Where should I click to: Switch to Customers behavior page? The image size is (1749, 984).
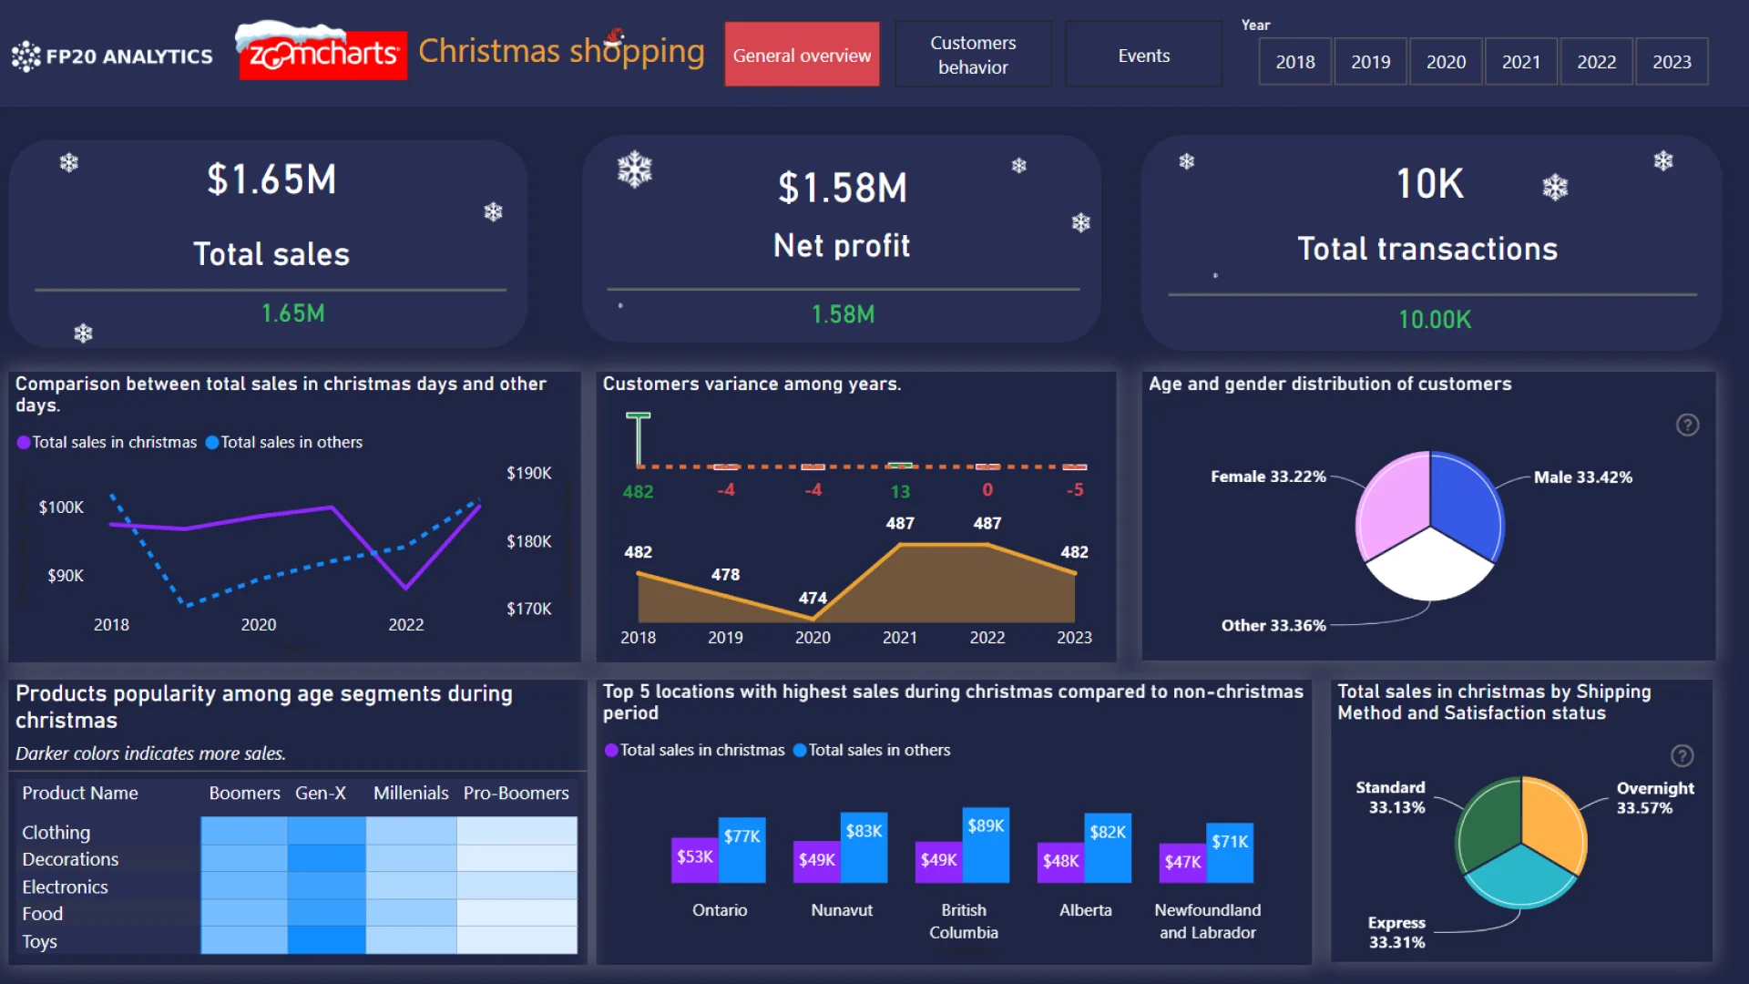tap(973, 55)
